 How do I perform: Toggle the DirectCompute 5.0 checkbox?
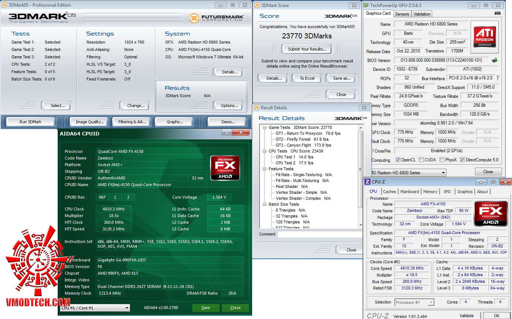coord(462,160)
